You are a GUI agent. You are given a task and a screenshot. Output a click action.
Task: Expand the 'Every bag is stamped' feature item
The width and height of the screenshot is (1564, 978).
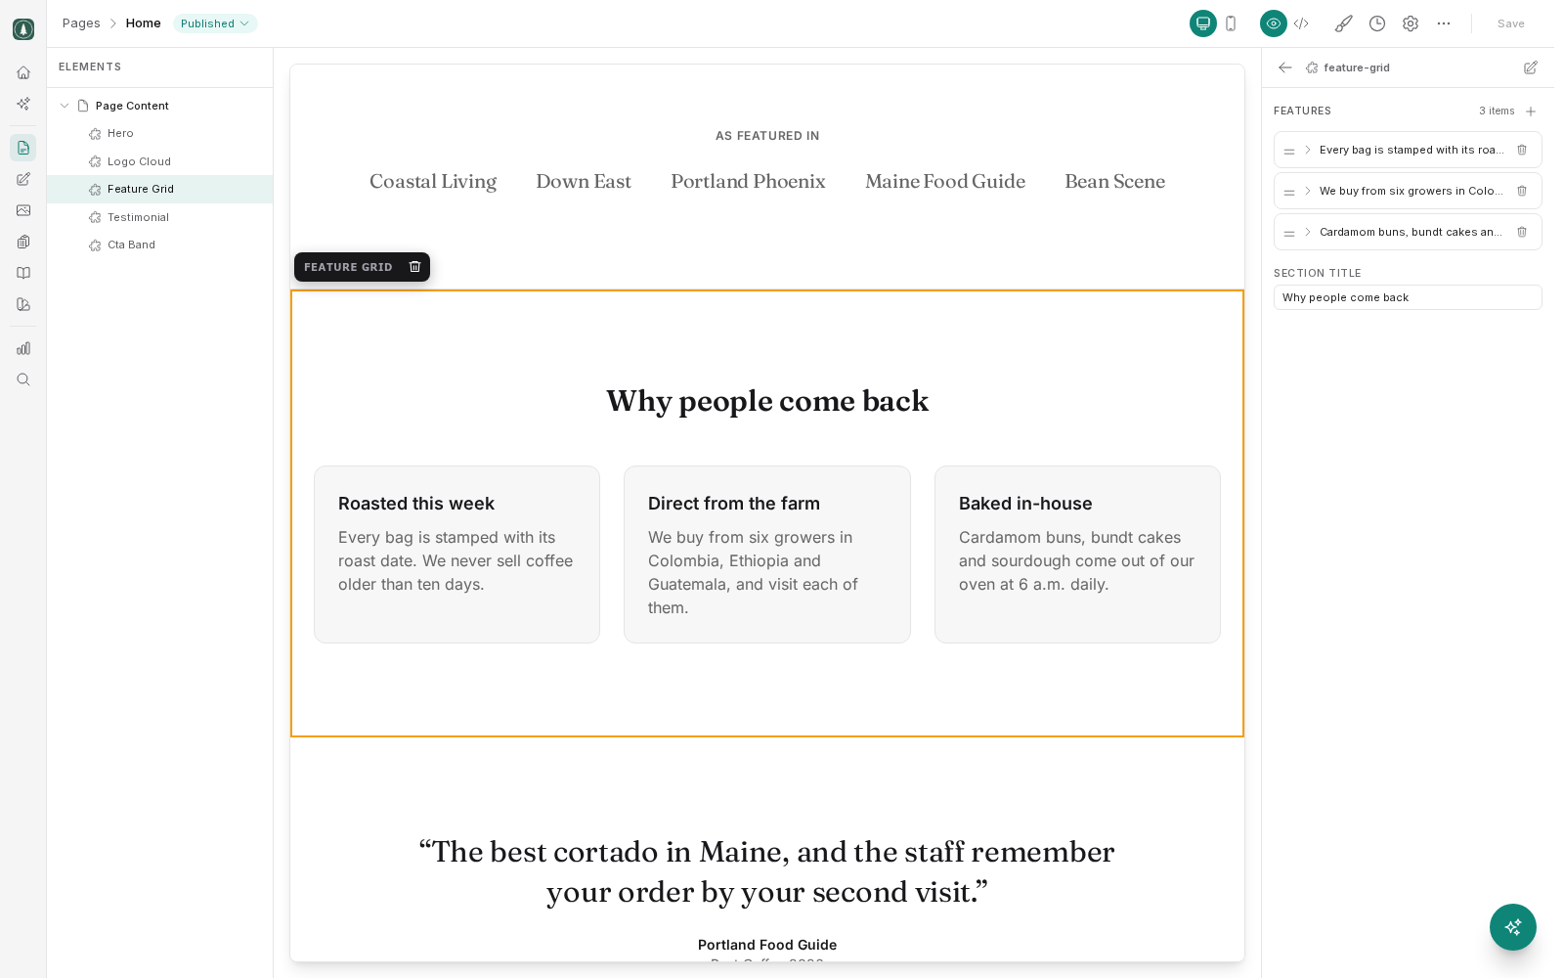point(1308,150)
